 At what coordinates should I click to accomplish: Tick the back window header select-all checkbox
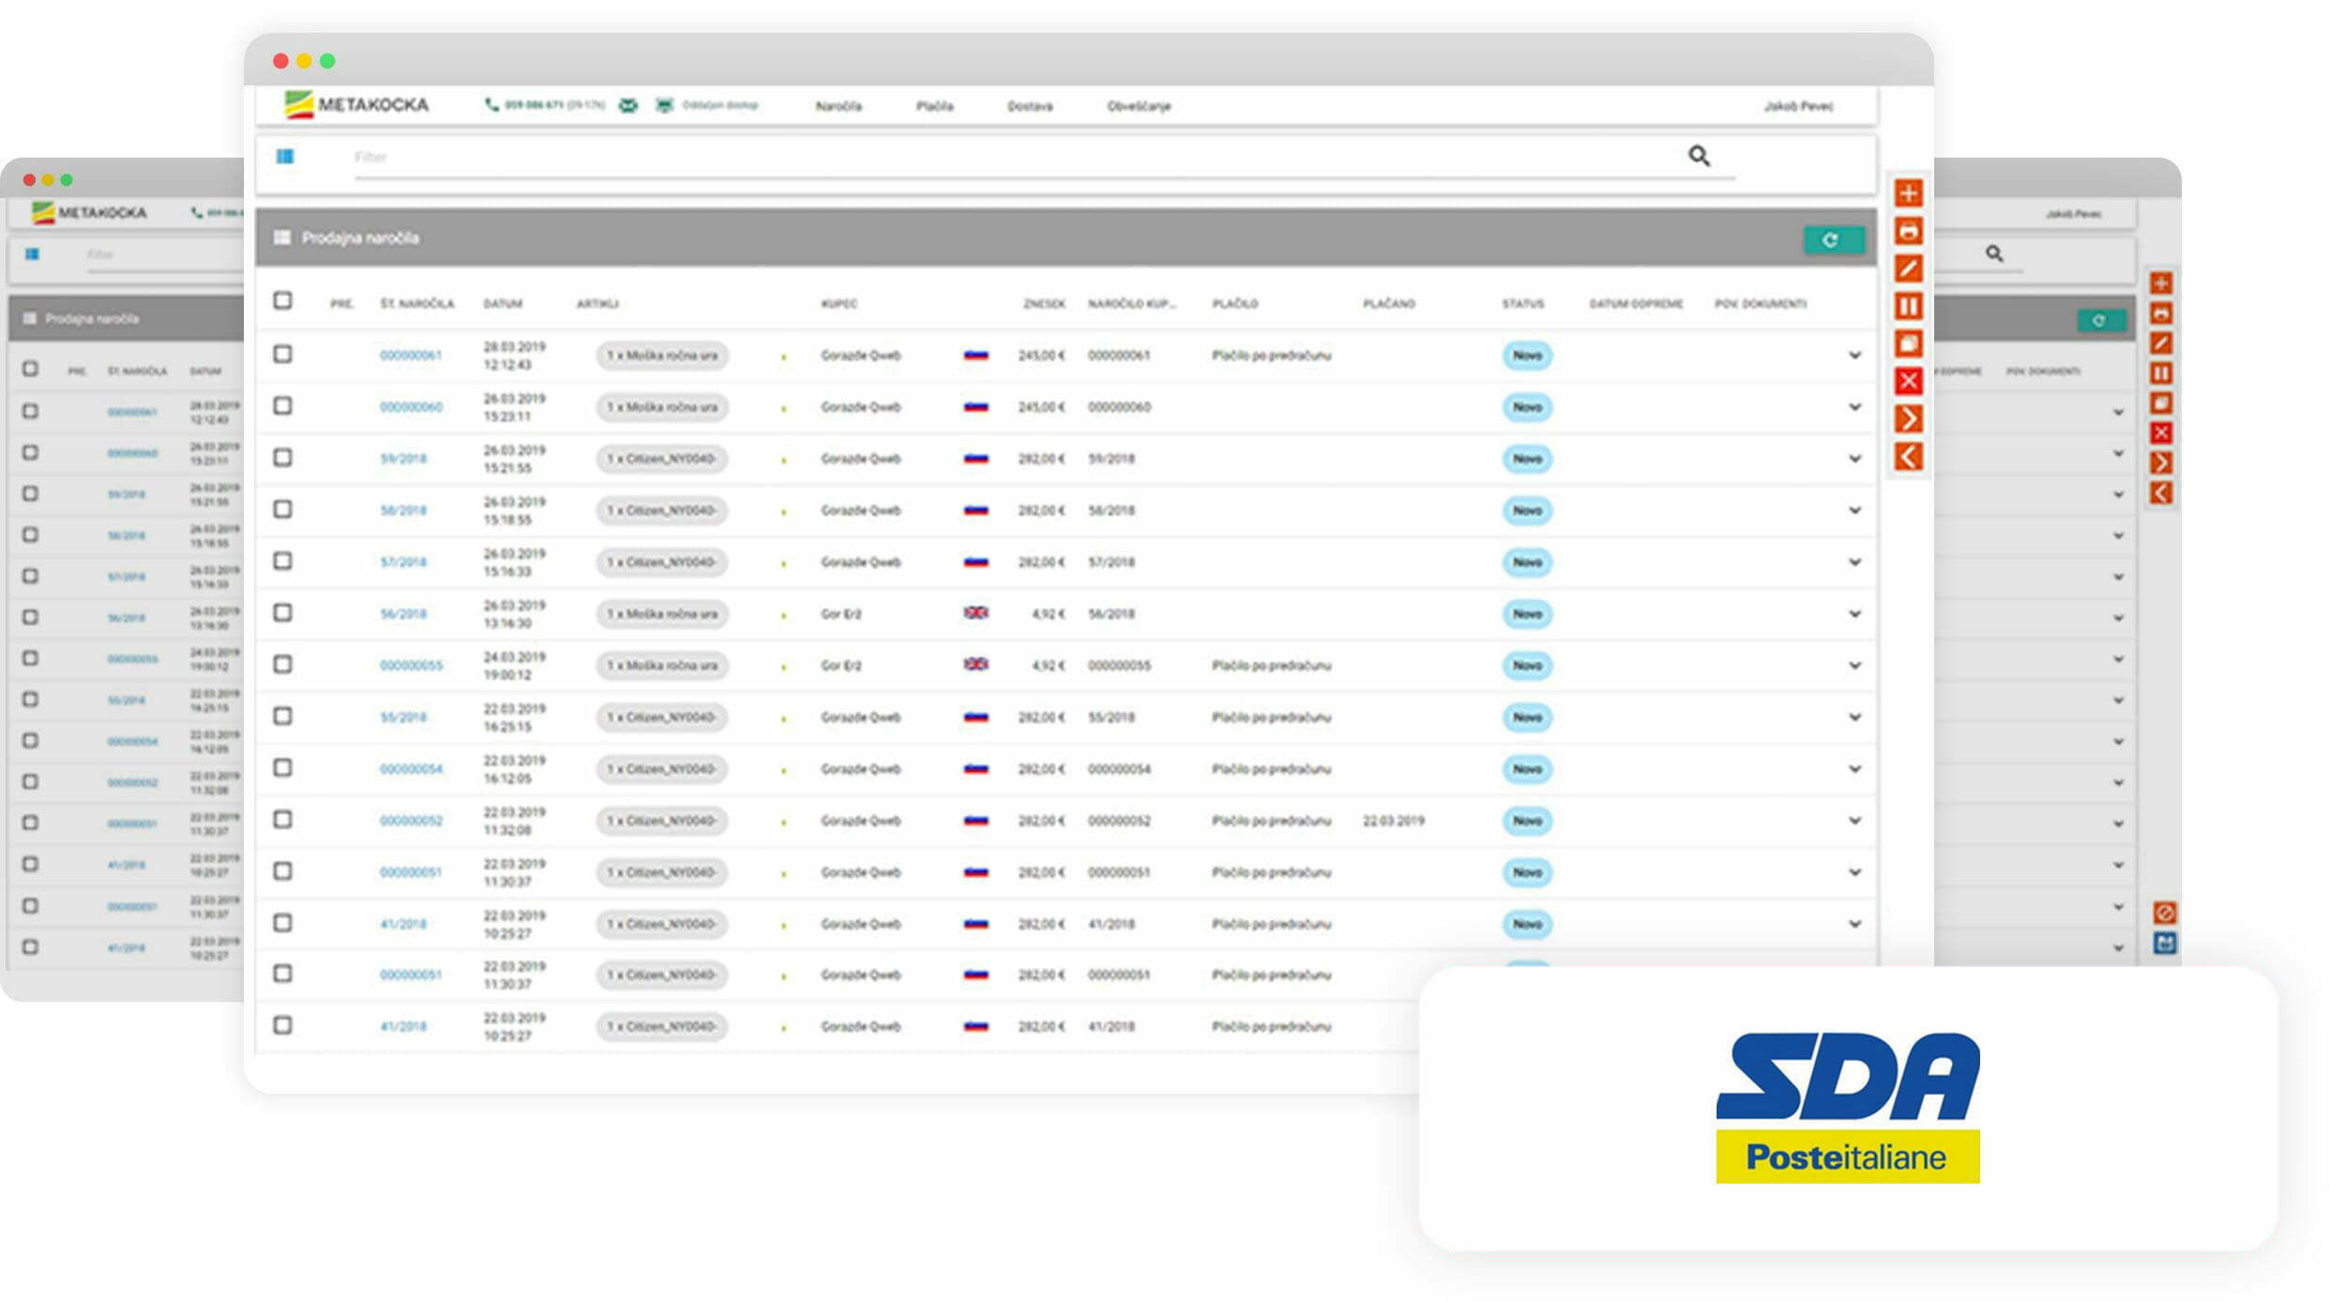[x=30, y=369]
